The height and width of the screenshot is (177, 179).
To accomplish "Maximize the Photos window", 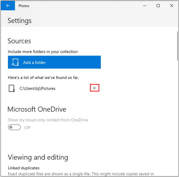I will (x=158, y=6).
